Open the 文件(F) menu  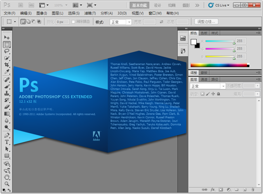(x=9, y=13)
